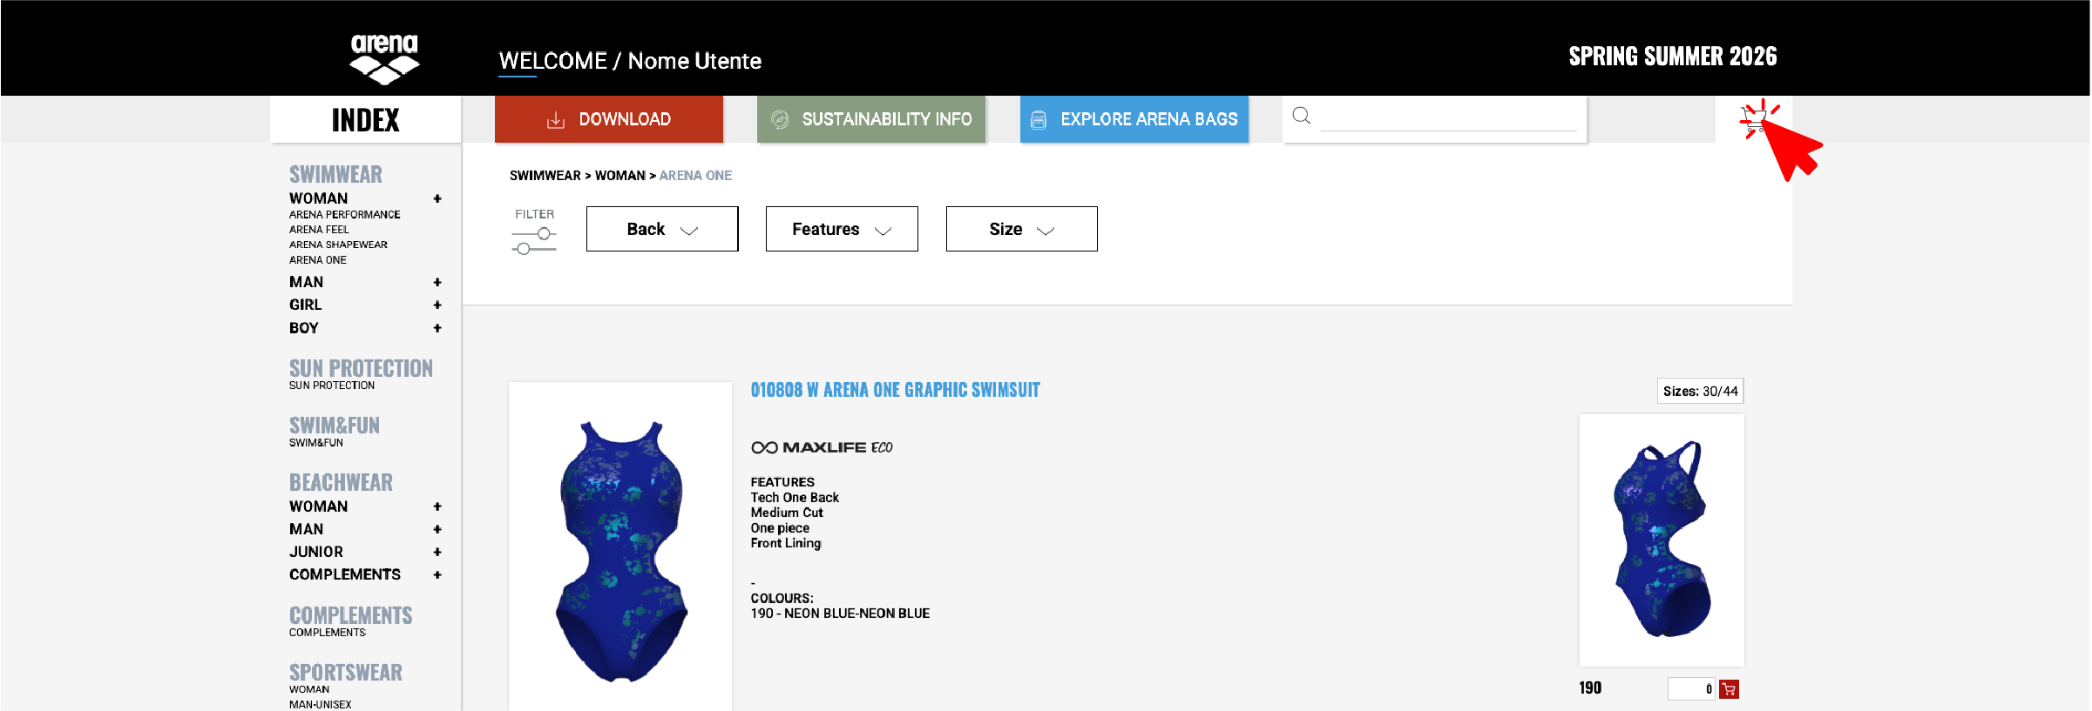Viewport: 2092px width, 711px height.
Task: Expand Swimwear MAN category
Action: 437,282
